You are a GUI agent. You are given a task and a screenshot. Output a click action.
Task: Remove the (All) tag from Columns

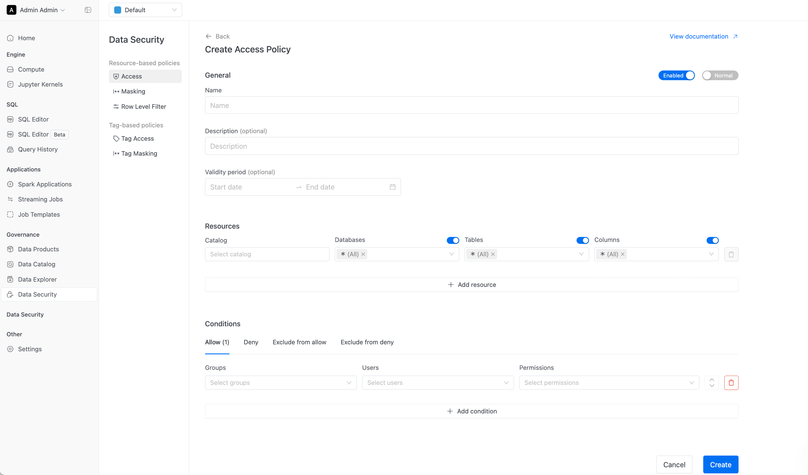click(x=622, y=254)
